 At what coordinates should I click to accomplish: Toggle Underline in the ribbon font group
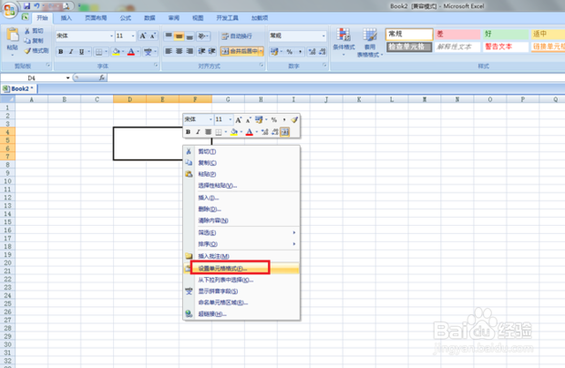pyautogui.click(x=81, y=52)
